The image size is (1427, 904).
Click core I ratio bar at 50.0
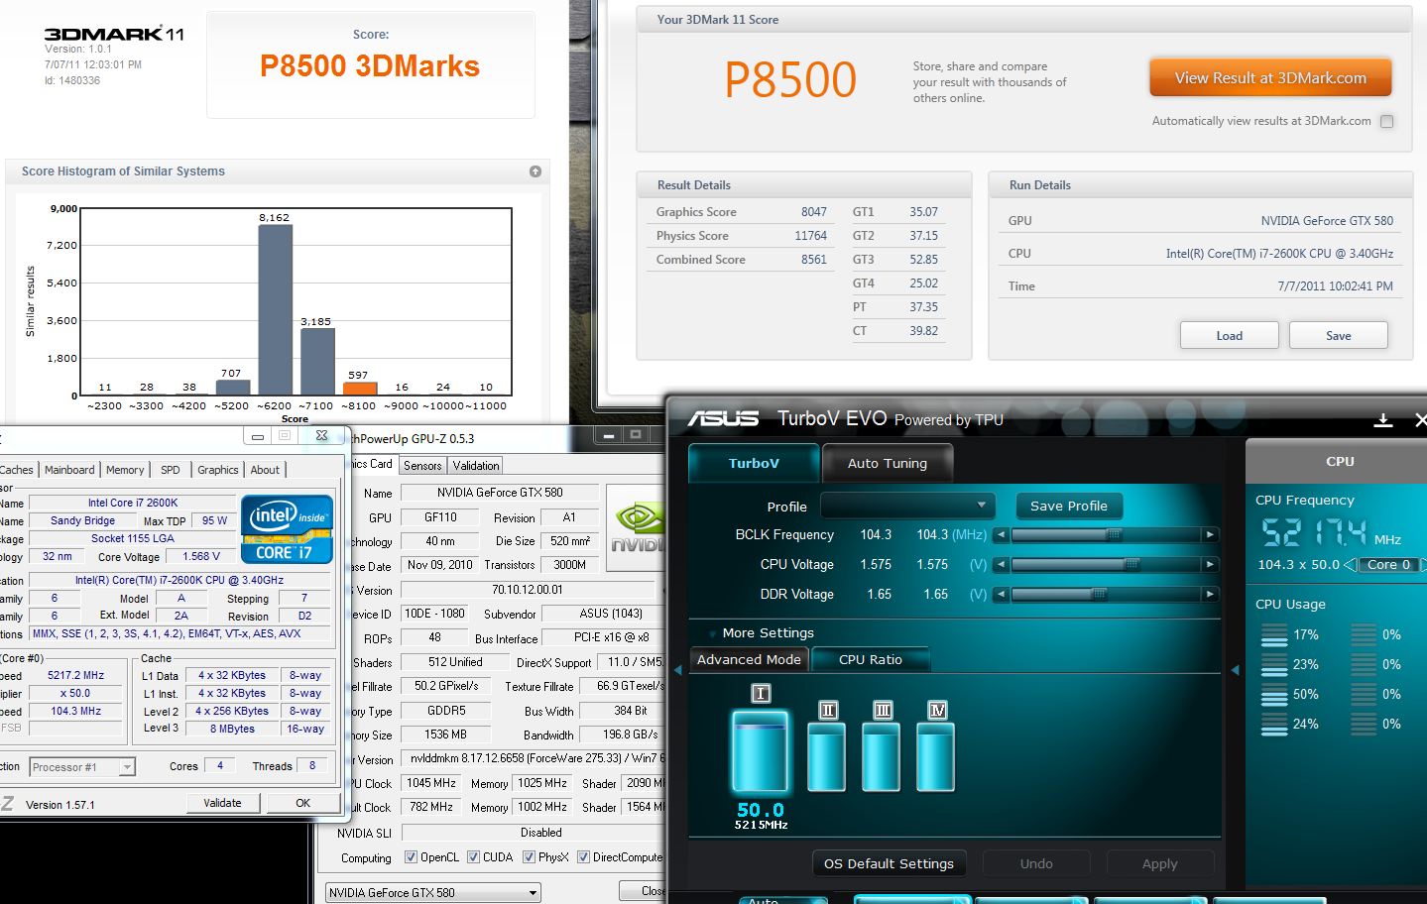click(760, 750)
